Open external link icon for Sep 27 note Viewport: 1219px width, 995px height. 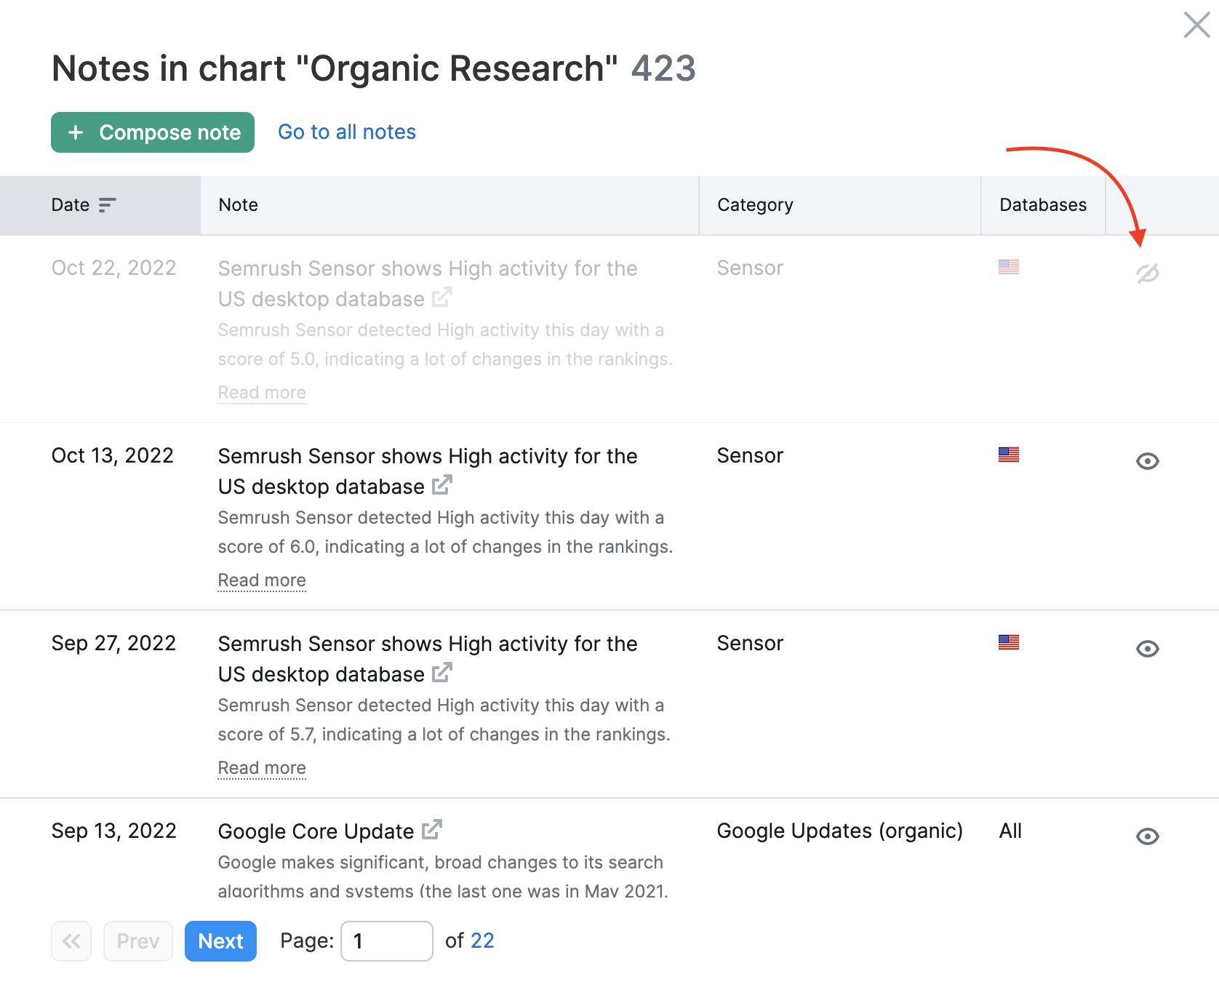tap(442, 673)
